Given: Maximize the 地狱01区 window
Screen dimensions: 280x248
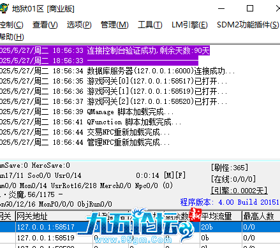Looking at the screenshot, I should [x=250, y=8].
